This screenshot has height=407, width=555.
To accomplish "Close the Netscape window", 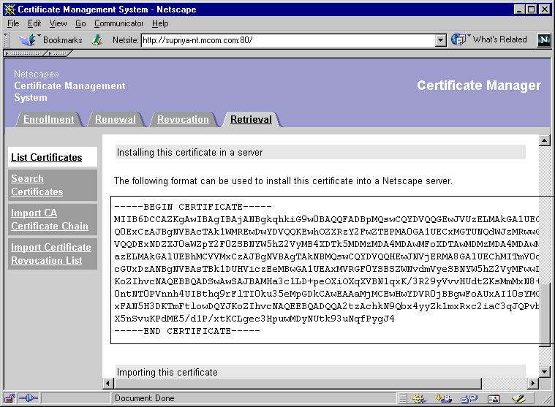I will (x=545, y=9).
